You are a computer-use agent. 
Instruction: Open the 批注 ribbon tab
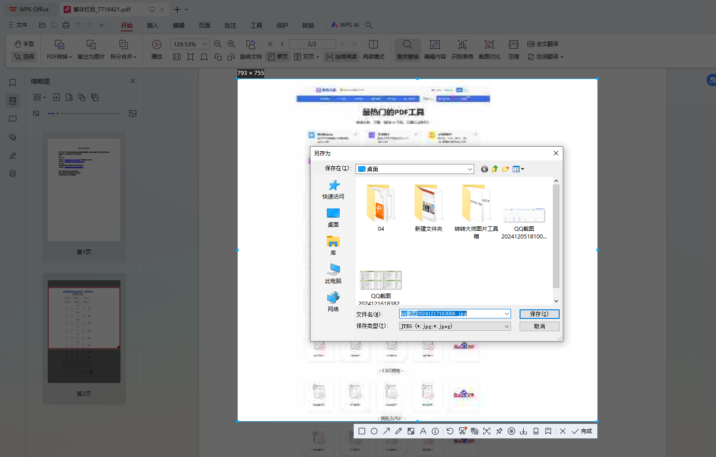(x=230, y=25)
